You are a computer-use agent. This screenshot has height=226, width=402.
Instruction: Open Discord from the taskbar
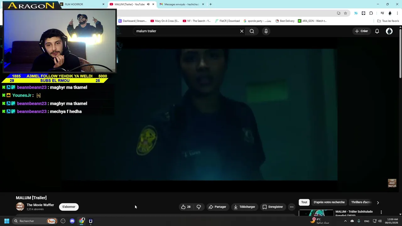(72, 221)
